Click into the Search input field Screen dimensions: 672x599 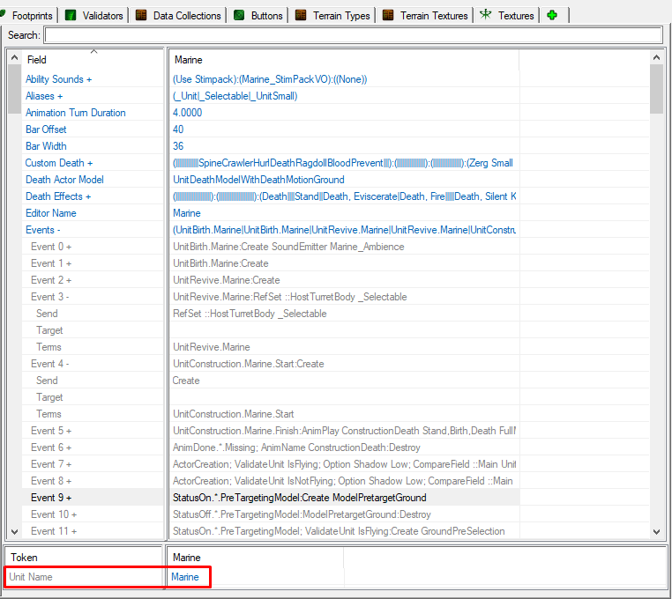point(354,35)
